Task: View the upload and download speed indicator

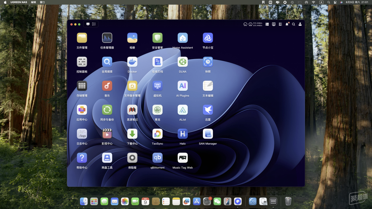Action: click(258, 24)
